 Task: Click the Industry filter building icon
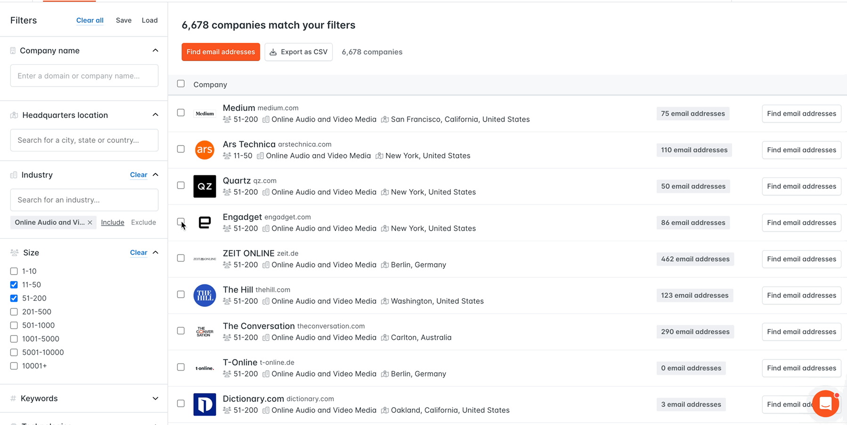(14, 175)
